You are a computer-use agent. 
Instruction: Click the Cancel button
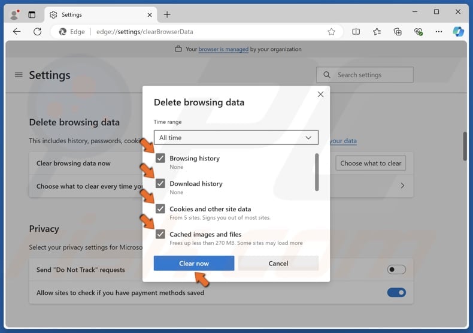278,263
